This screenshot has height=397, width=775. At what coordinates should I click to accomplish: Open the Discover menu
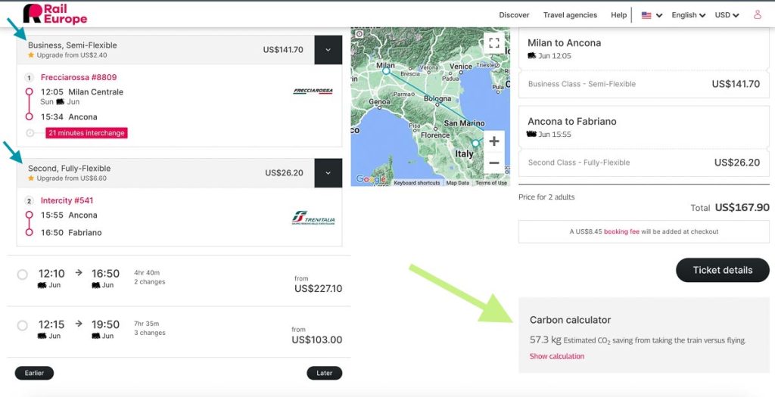(514, 15)
